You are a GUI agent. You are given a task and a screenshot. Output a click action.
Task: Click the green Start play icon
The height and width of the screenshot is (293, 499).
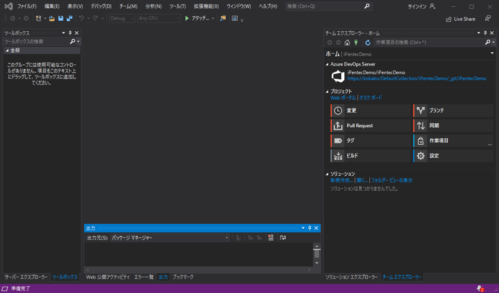coord(187,19)
